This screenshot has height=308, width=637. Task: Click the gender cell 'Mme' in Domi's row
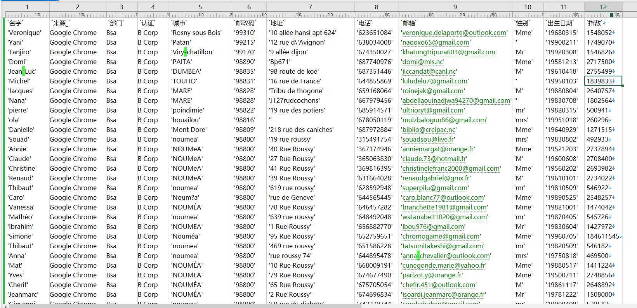524,62
